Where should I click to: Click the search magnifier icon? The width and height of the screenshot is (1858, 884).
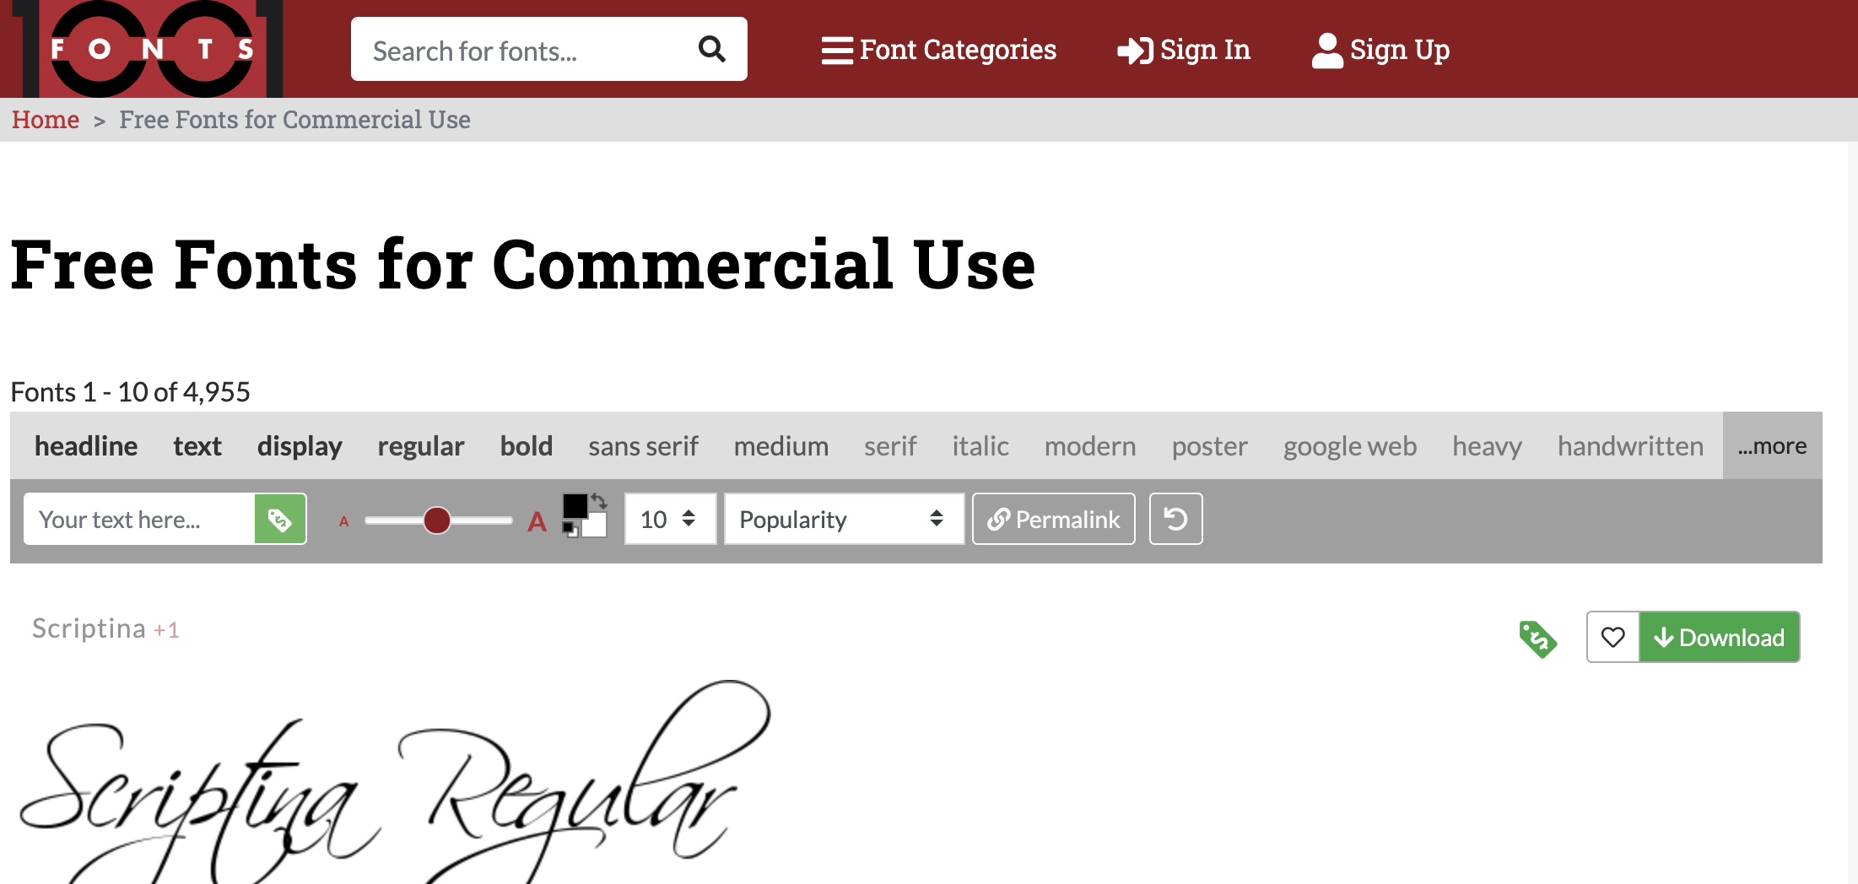coord(711,50)
